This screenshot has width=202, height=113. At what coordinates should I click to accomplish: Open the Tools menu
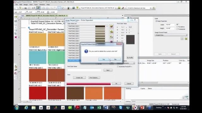point(36,5)
